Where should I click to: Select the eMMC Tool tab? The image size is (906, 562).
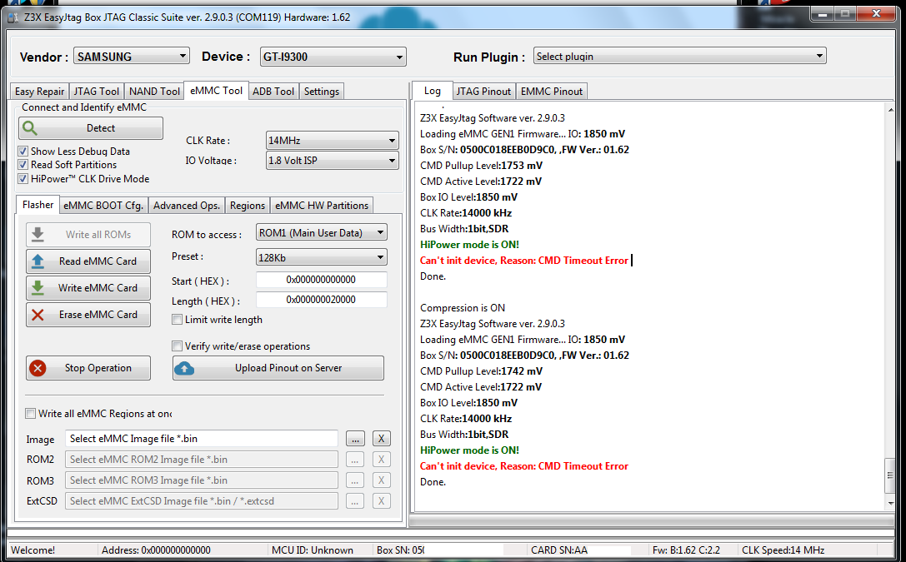216,91
